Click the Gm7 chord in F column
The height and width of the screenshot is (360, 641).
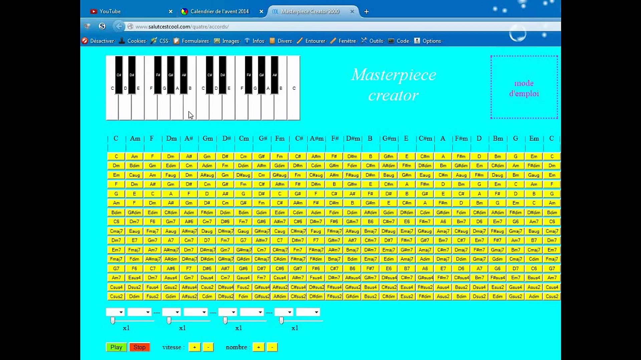(x=153, y=240)
